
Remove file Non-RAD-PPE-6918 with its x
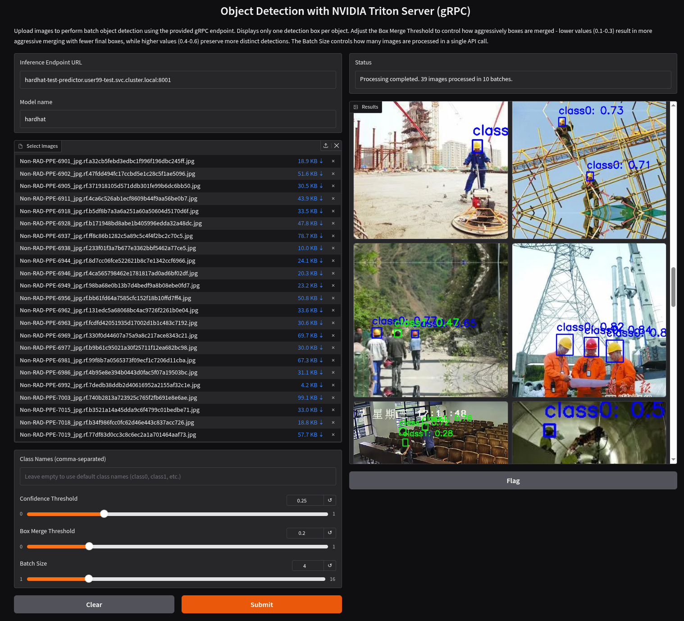[333, 211]
